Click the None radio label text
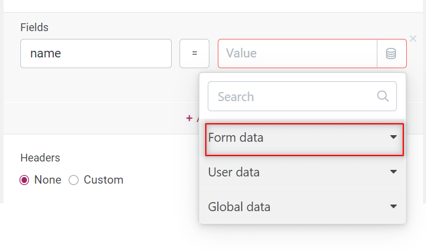Image resolution: width=426 pixels, height=250 pixels. (48, 180)
